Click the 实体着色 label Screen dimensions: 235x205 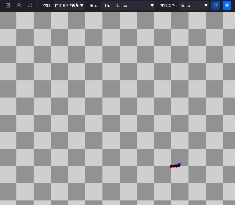click(x=169, y=6)
